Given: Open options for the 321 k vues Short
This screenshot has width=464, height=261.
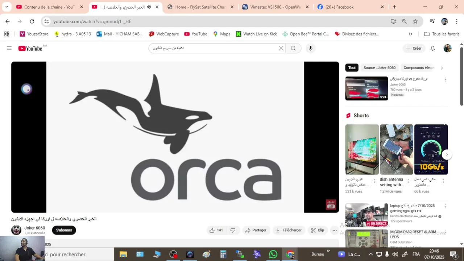Looking at the screenshot, I should coord(374,181).
